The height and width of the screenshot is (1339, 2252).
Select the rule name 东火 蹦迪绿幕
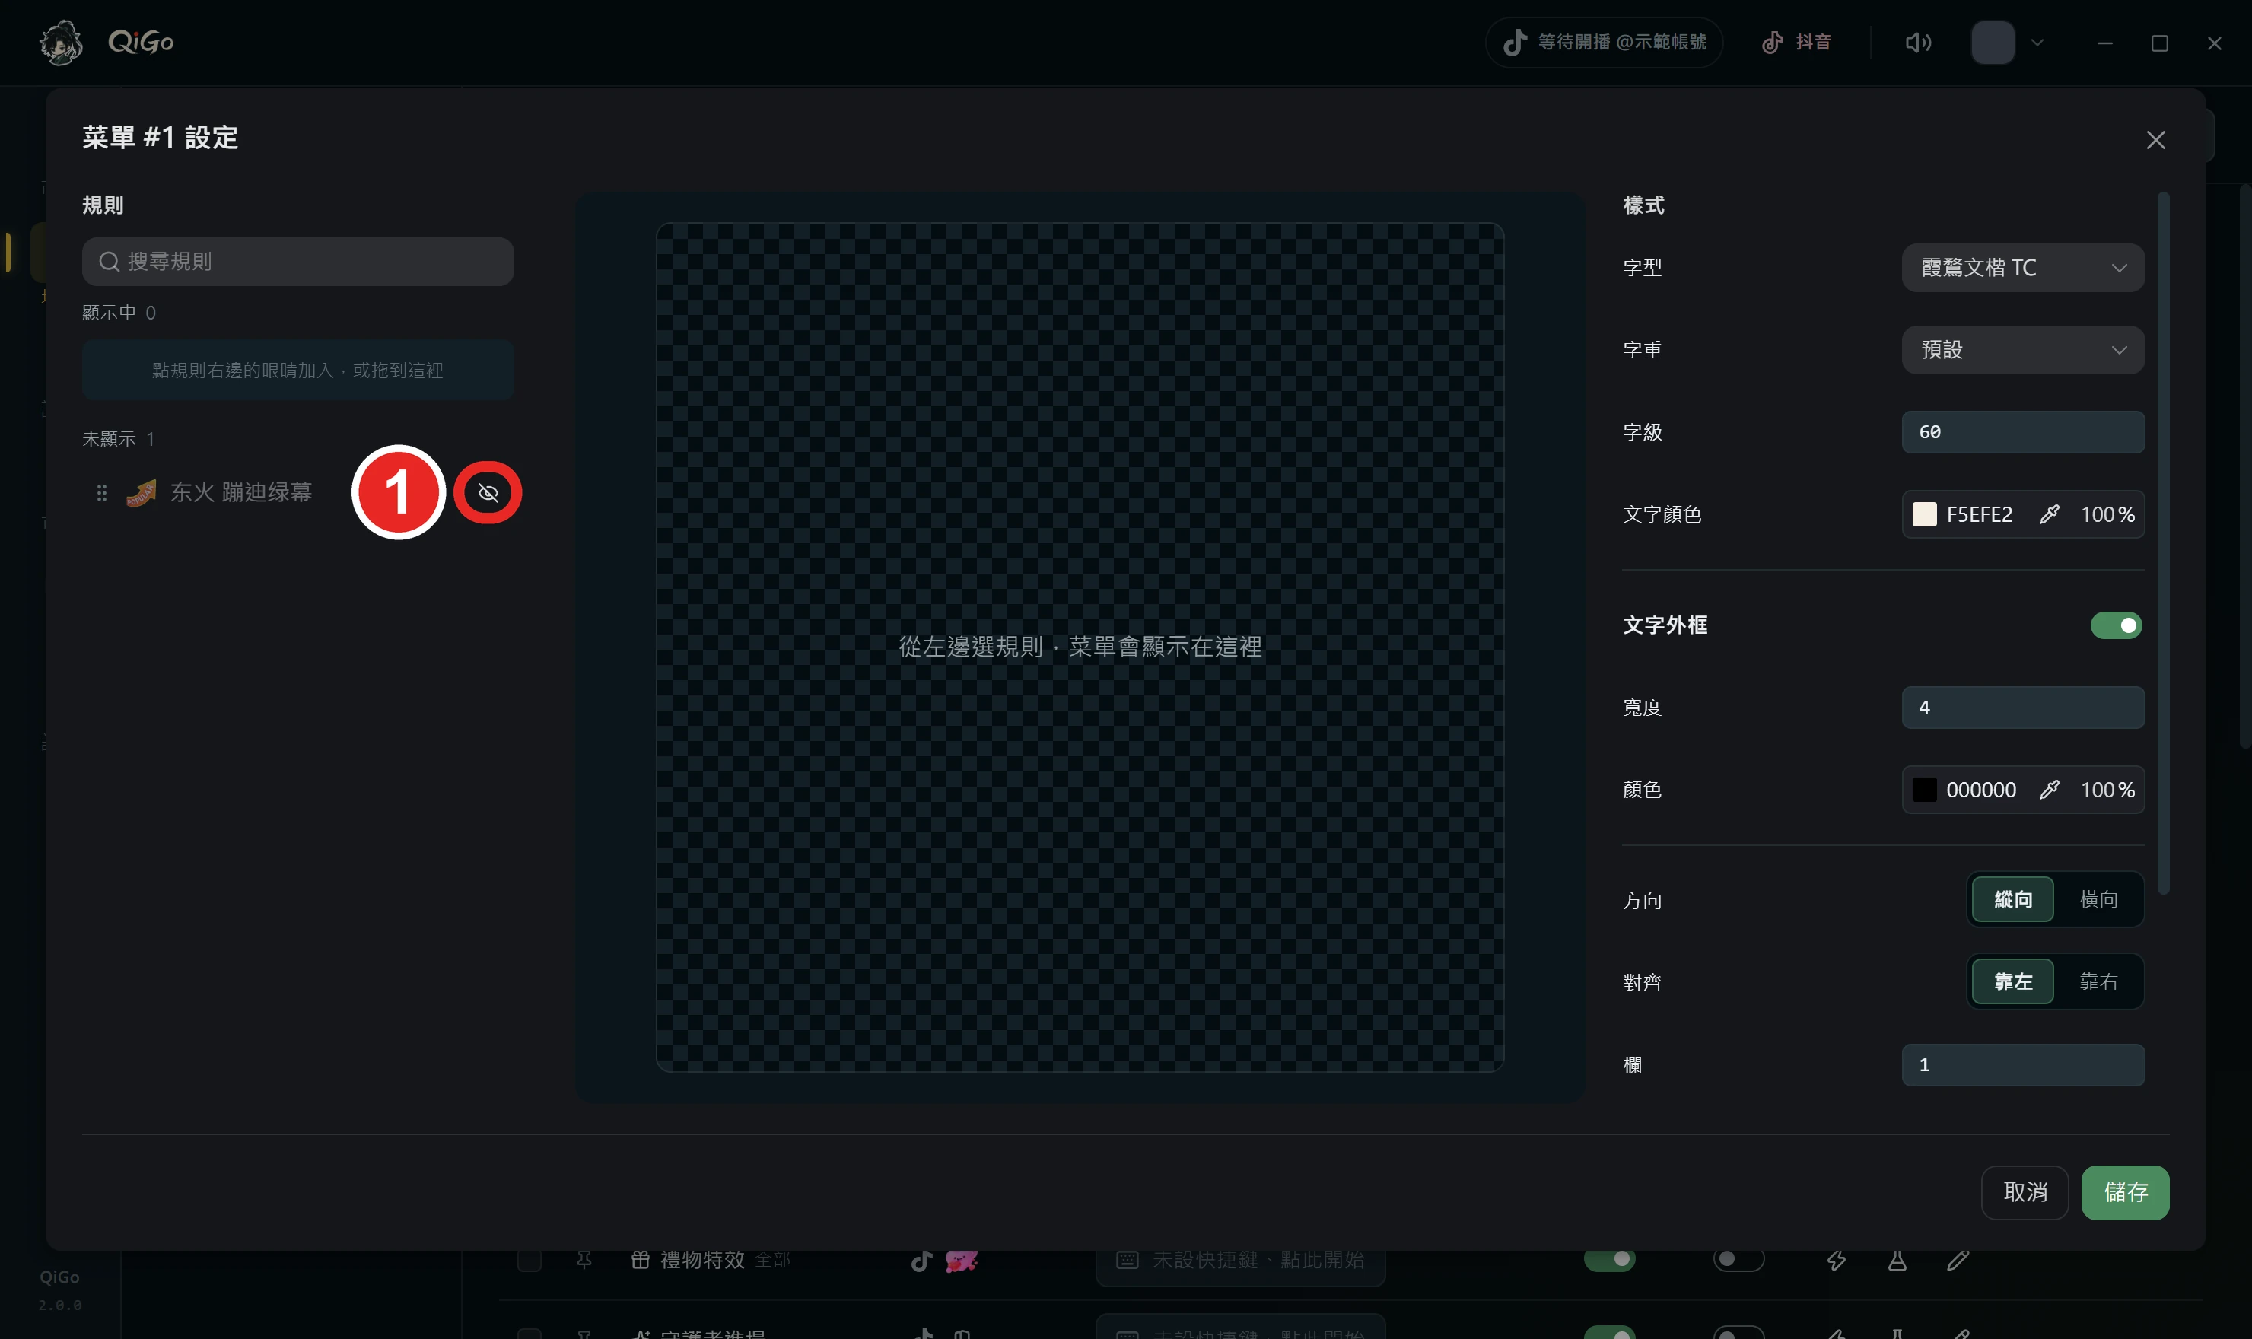click(241, 491)
